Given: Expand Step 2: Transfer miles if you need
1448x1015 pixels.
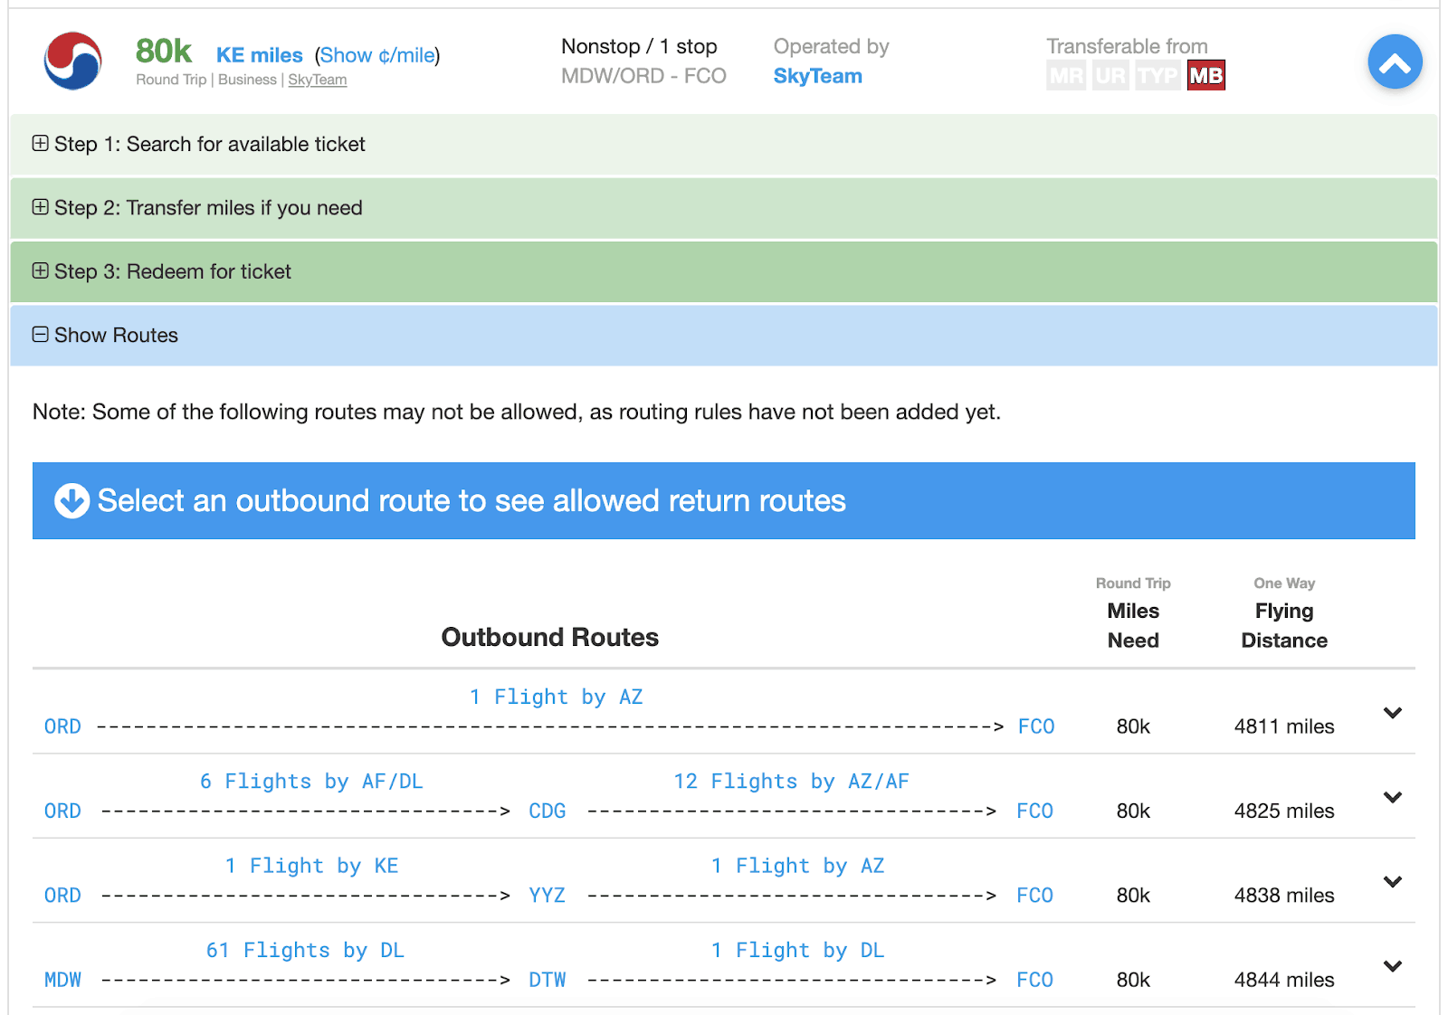Looking at the screenshot, I should coord(723,208).
